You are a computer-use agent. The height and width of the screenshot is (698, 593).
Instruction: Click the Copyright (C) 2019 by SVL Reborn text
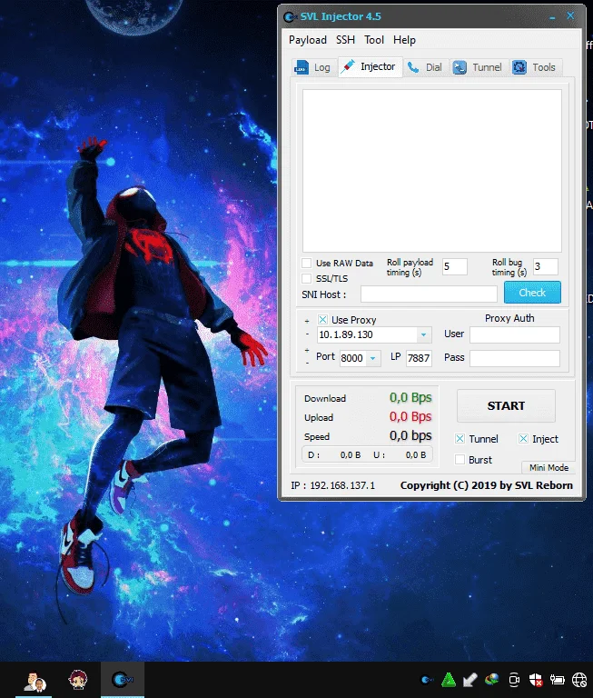487,485
